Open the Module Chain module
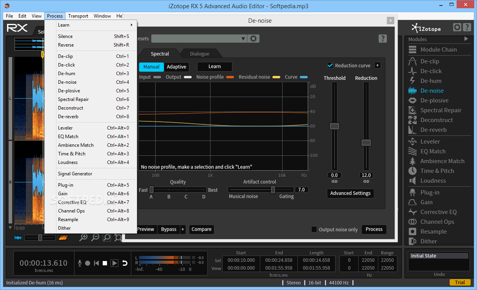 432,50
